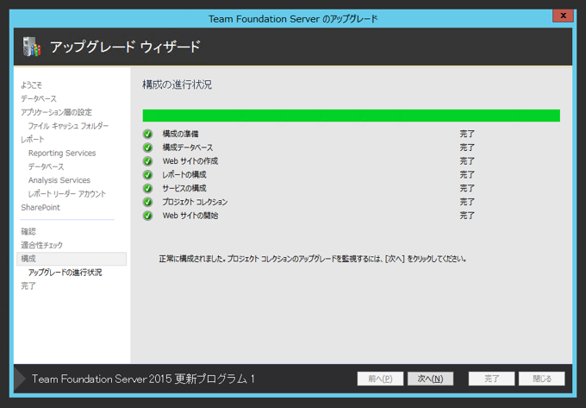Select 確認 step in sidebar
The width and height of the screenshot is (586, 408).
(x=28, y=231)
